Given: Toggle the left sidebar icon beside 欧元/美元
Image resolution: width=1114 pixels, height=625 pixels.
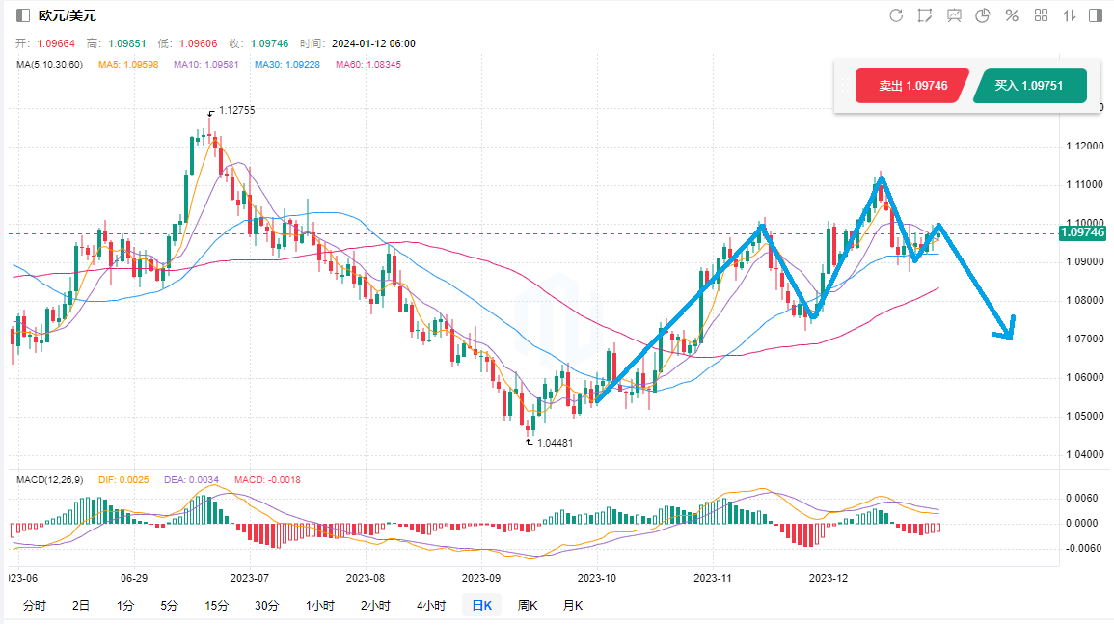Looking at the screenshot, I should [23, 15].
